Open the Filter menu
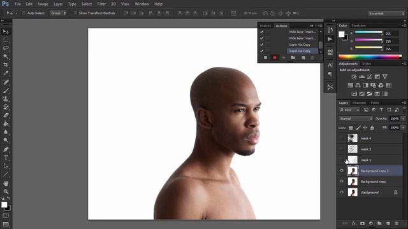 [x=101, y=4]
